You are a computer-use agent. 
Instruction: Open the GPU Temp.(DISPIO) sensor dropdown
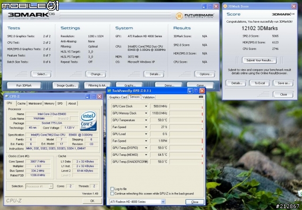pyautogui.click(x=146, y=148)
